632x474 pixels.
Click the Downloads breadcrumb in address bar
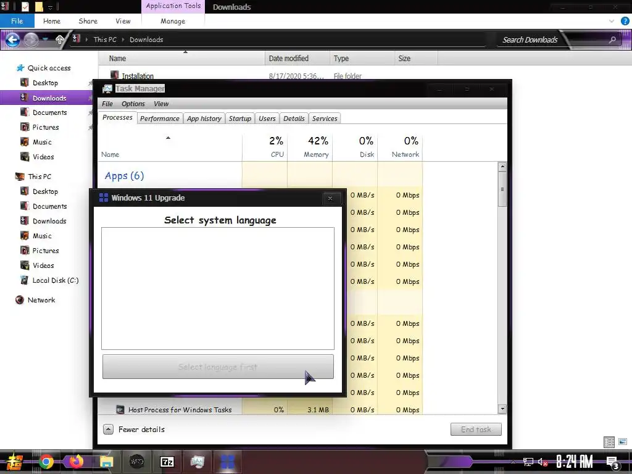pos(146,39)
